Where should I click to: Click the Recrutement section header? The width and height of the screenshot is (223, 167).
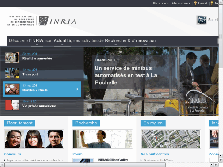[x=20, y=123]
